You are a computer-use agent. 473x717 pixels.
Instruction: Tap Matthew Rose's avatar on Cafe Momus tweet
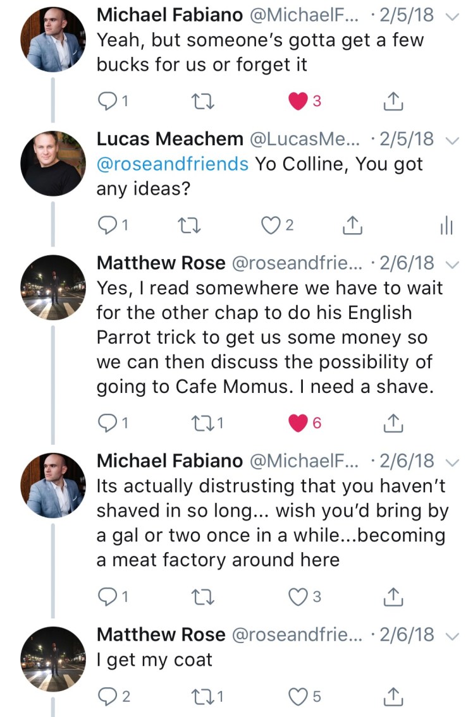tap(52, 287)
